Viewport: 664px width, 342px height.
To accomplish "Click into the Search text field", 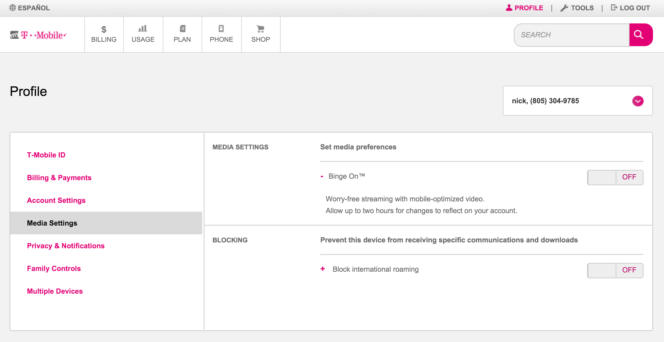I will [x=572, y=35].
